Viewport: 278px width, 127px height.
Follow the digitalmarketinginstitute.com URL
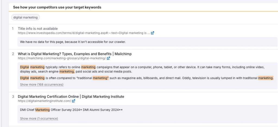[x=44, y=101]
